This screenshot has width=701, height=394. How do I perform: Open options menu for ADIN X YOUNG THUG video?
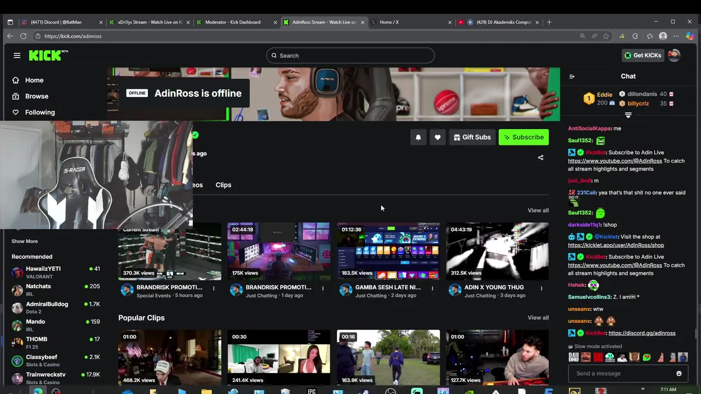tap(542, 288)
